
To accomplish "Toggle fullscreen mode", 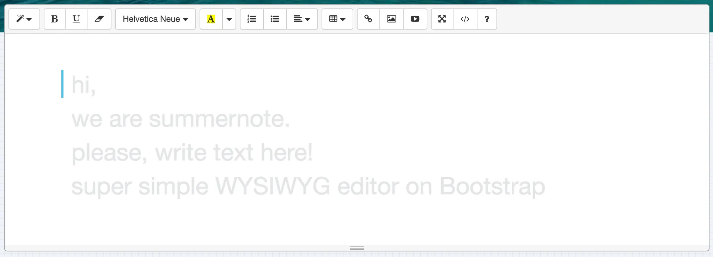I will (442, 19).
